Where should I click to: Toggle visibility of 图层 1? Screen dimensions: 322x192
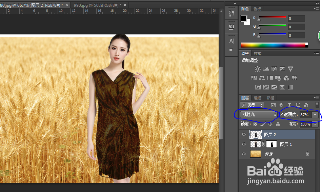[243, 144]
